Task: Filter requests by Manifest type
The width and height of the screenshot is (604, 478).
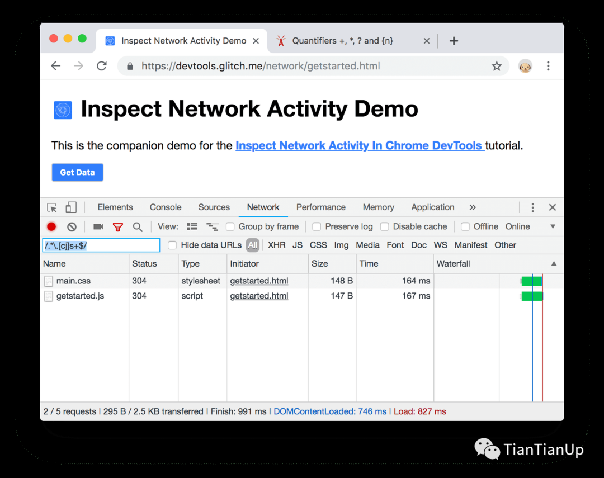Action: click(x=471, y=245)
